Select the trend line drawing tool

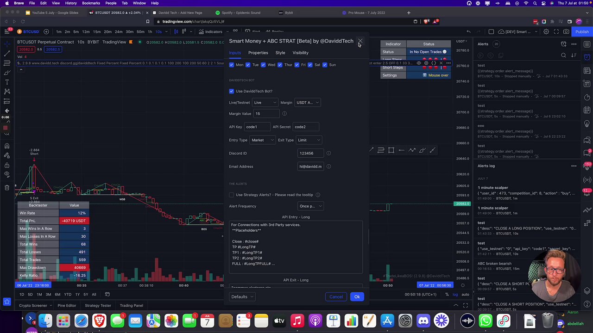7,53
